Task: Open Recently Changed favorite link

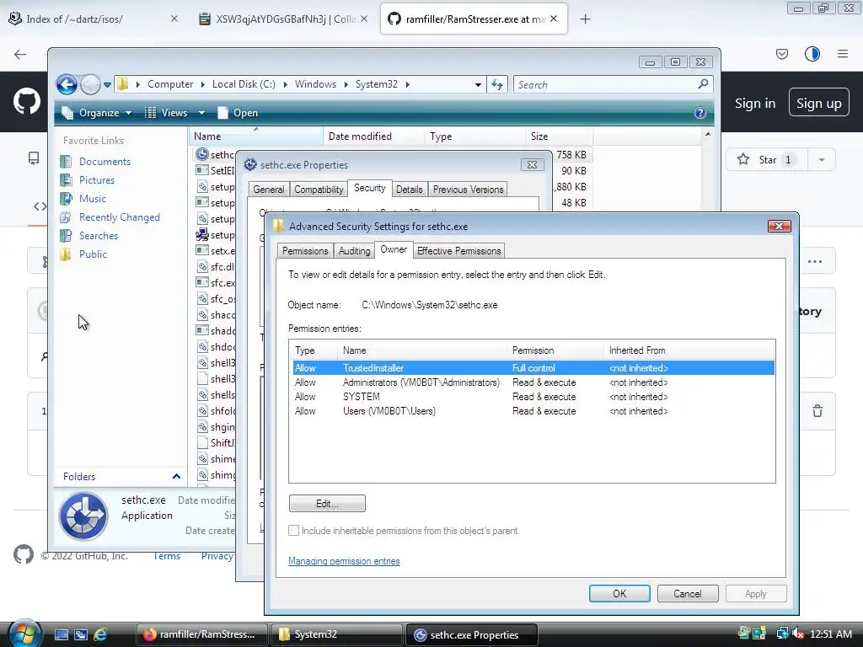Action: click(120, 217)
